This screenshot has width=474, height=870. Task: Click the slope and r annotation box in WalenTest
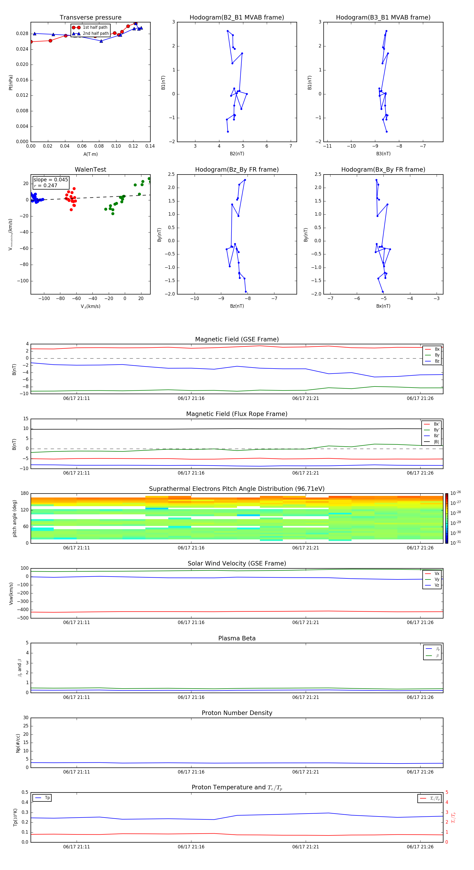point(51,182)
